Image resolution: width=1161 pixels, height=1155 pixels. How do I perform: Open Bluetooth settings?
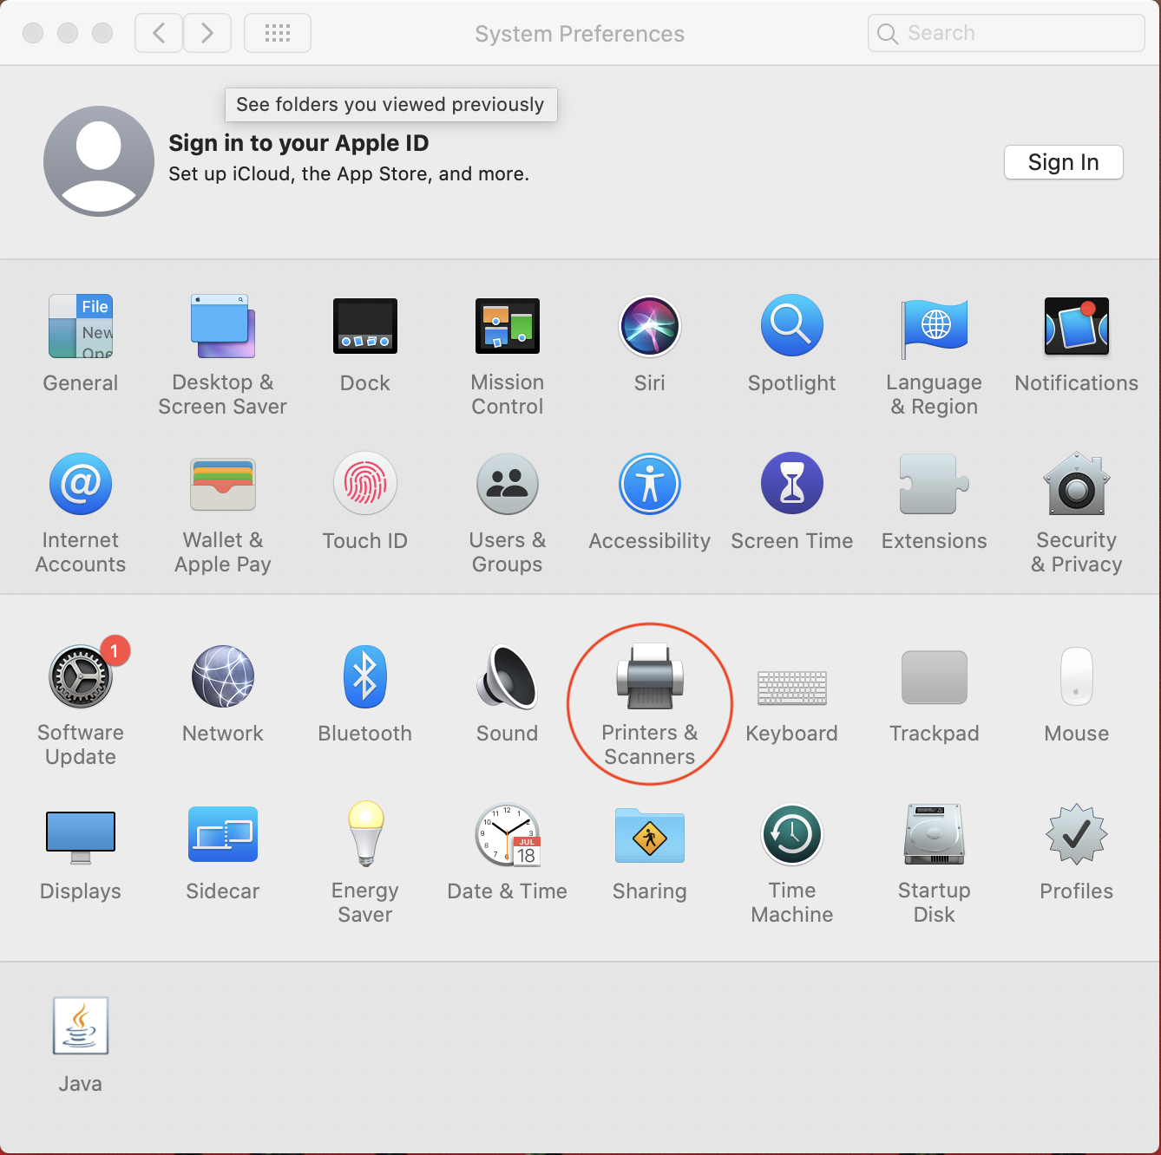(x=365, y=675)
